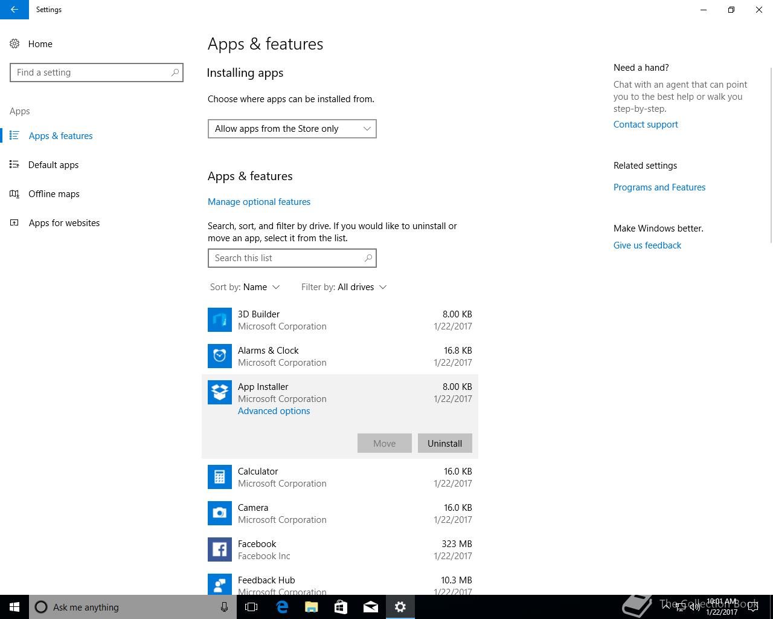Click the 3D Builder app icon

tap(220, 320)
